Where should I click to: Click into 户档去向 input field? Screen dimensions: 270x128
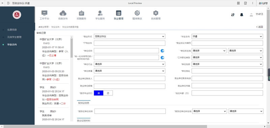click(x=130, y=43)
